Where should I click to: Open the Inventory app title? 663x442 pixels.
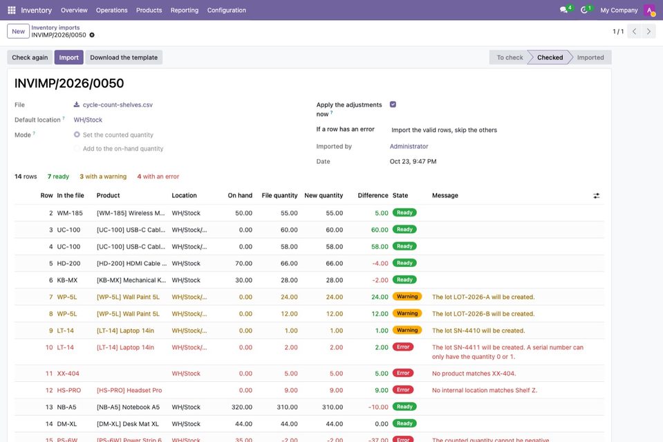(x=37, y=10)
